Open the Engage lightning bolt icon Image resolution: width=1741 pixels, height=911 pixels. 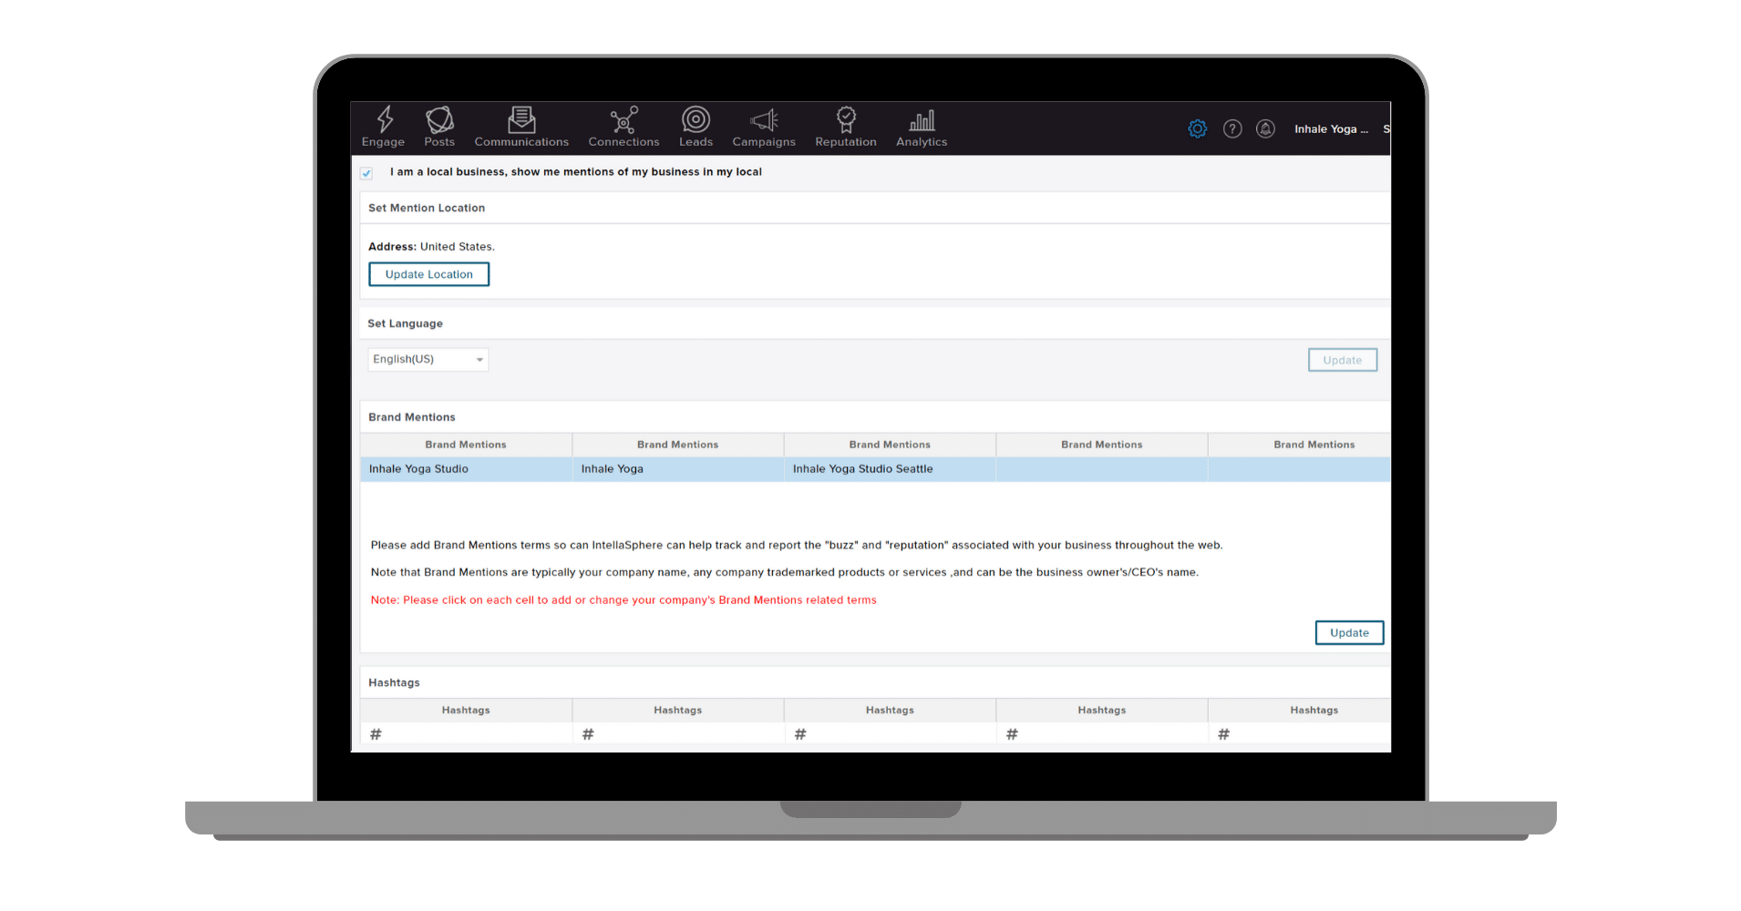click(384, 120)
